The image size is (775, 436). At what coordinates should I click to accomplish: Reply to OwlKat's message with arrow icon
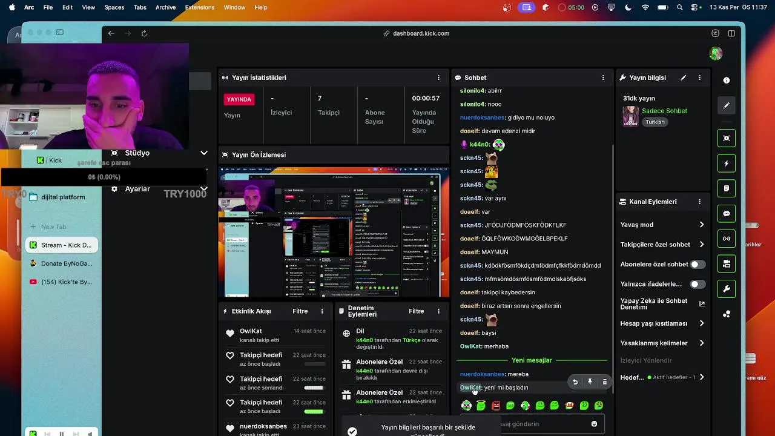[x=575, y=382]
